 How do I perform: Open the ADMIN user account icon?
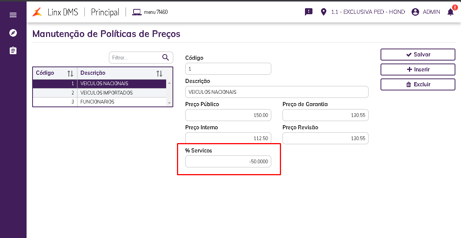coord(415,12)
